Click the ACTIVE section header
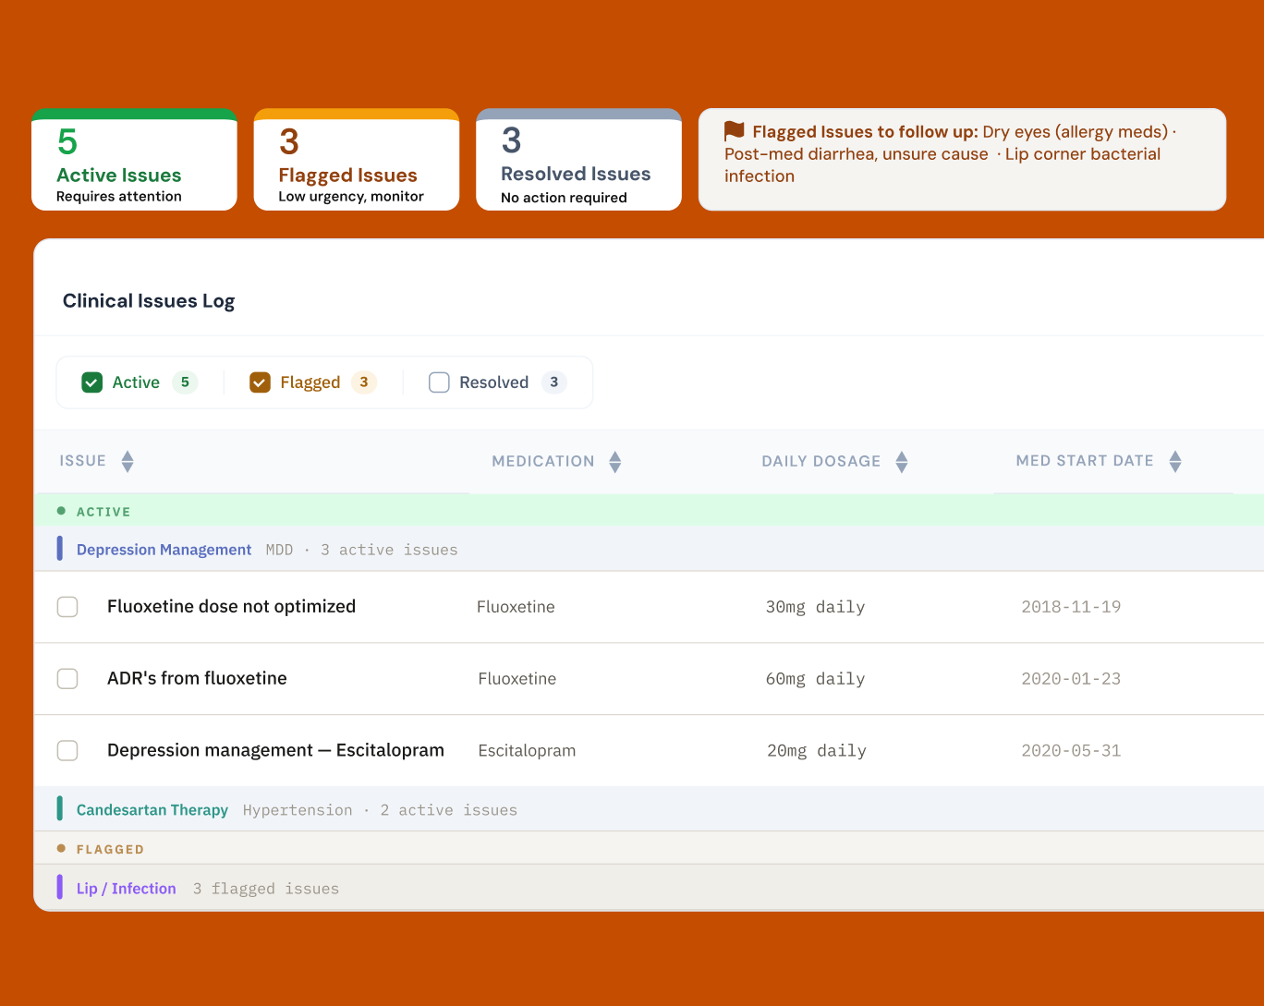This screenshot has height=1006, width=1264. [x=103, y=511]
